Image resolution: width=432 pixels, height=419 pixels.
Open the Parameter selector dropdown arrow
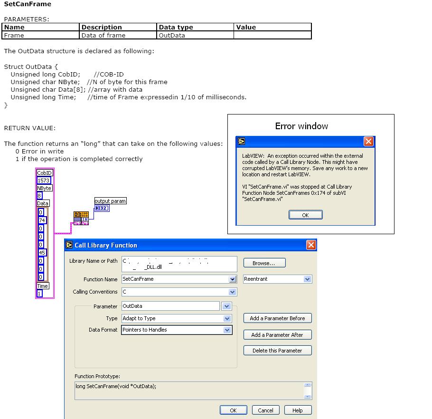click(226, 306)
